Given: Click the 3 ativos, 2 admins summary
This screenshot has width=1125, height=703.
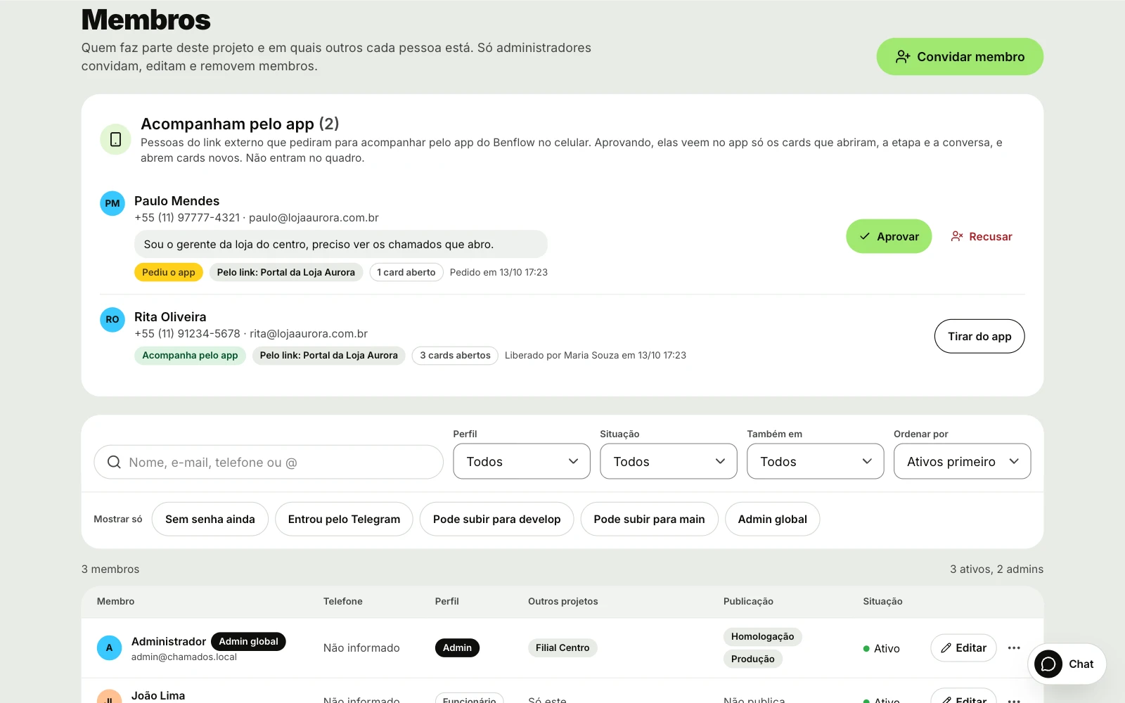Looking at the screenshot, I should [996, 569].
